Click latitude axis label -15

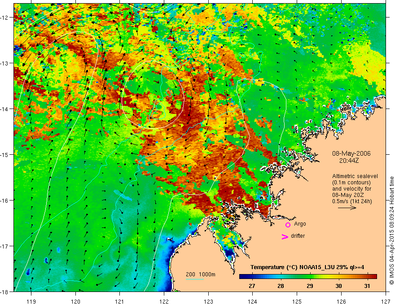[4, 154]
